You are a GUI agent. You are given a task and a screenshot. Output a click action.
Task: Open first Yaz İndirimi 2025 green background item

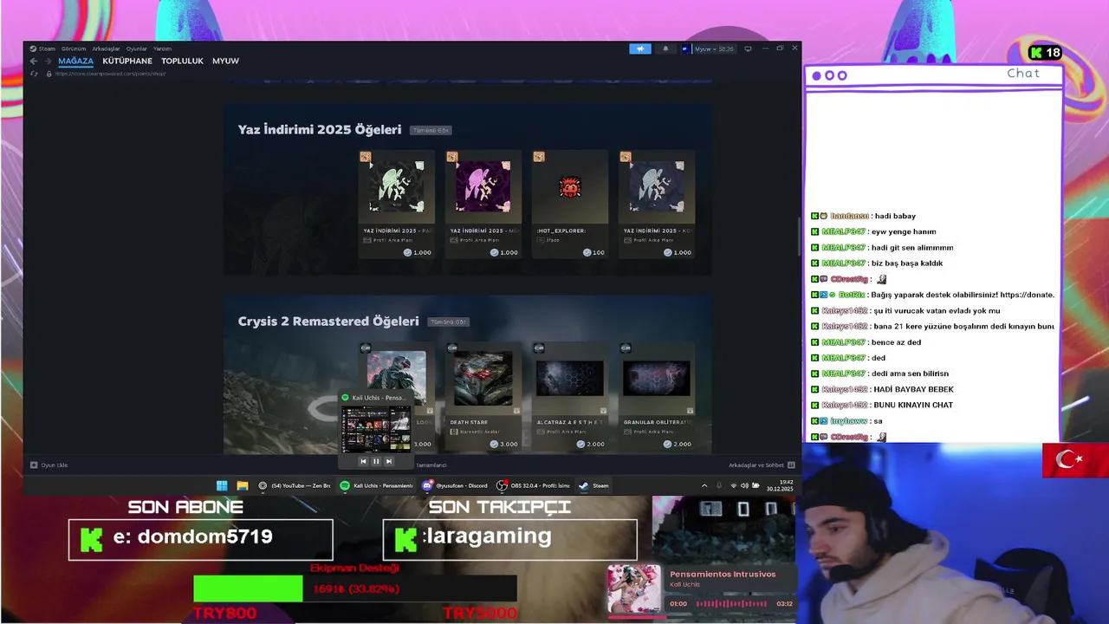396,204
